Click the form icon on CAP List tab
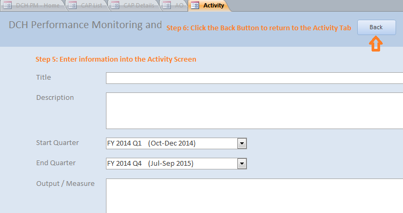The image size is (403, 213). click(72, 5)
